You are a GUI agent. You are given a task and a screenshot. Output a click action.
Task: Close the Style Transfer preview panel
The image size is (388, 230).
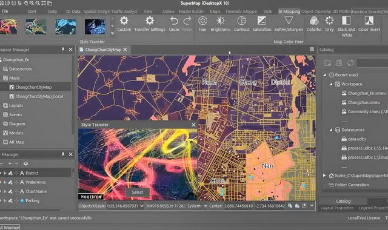(193, 125)
